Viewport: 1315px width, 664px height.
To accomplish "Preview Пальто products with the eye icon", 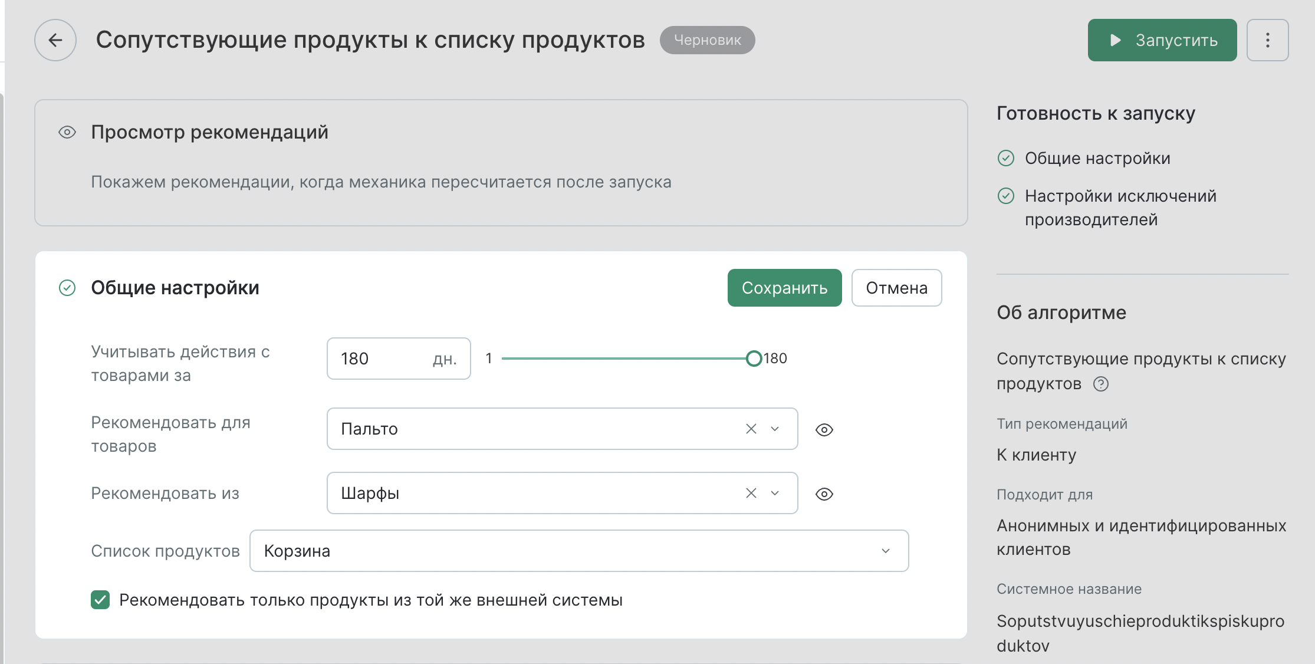I will 824,430.
